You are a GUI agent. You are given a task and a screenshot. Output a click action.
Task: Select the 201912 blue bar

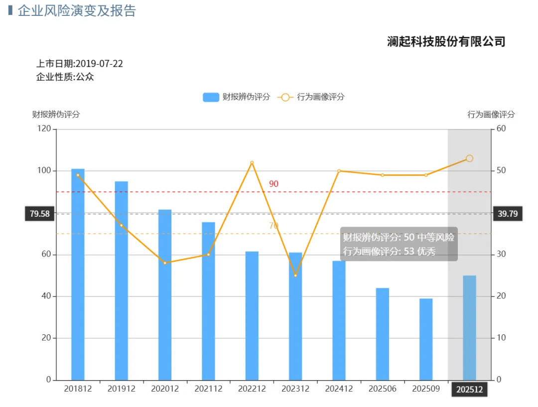(x=122, y=280)
